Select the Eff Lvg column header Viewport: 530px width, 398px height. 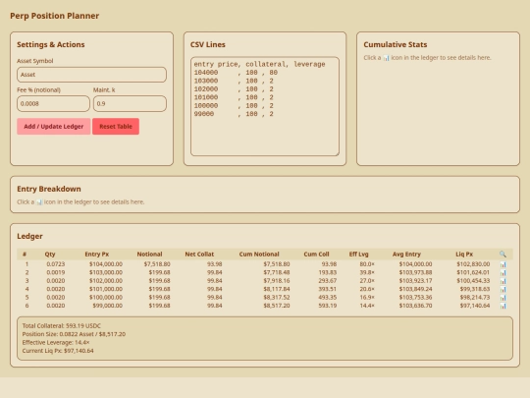coord(358,255)
